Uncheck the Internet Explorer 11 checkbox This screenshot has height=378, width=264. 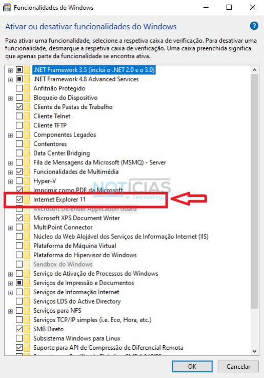tap(19, 199)
